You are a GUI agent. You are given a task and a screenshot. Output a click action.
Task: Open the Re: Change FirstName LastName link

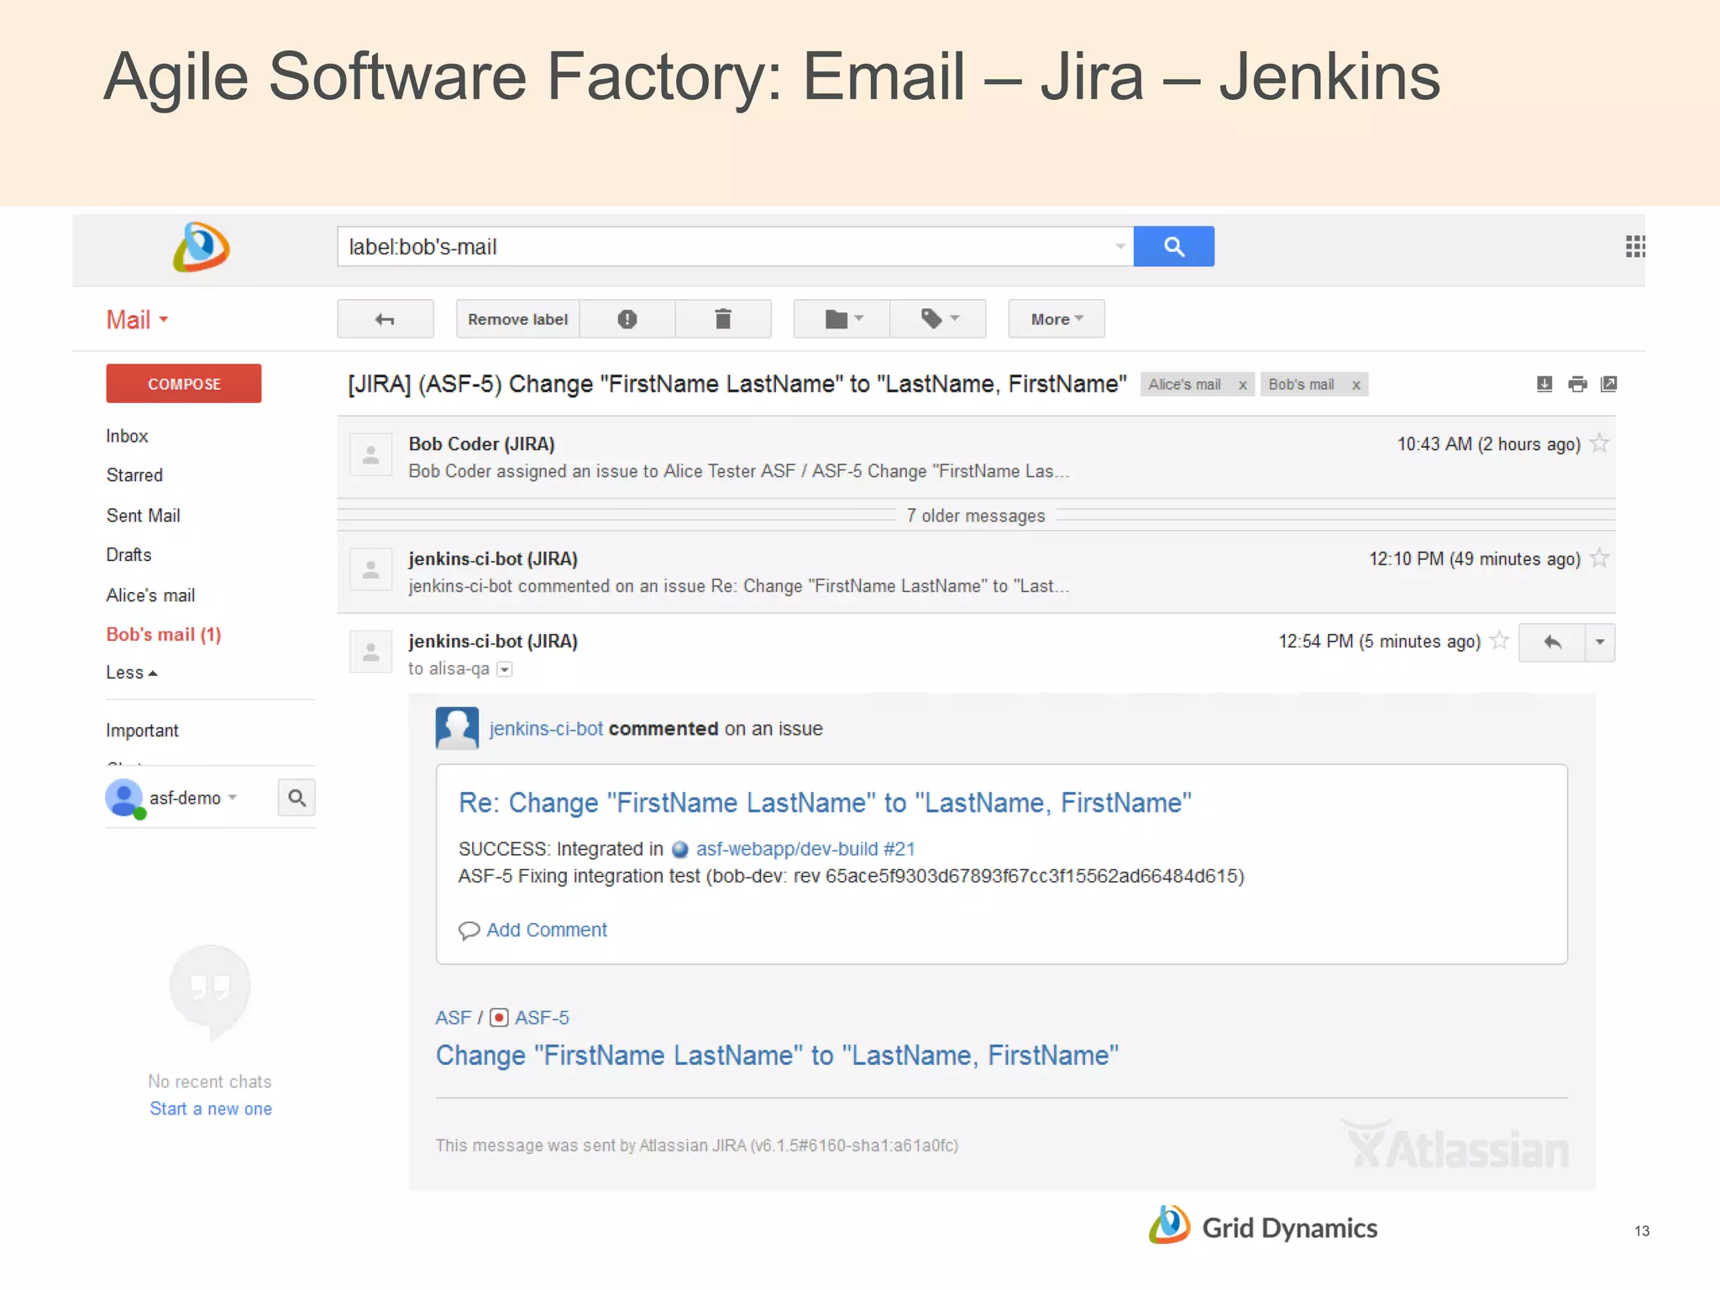[x=825, y=803]
